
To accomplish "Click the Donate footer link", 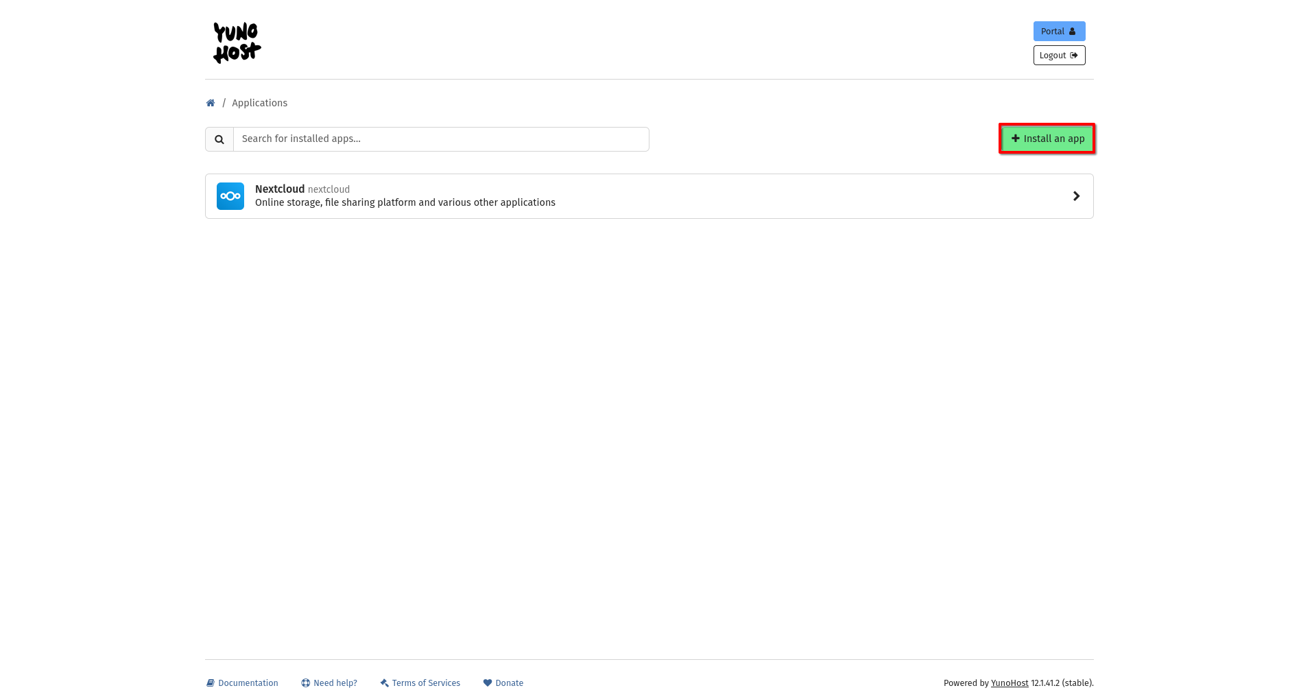I will click(x=503, y=683).
